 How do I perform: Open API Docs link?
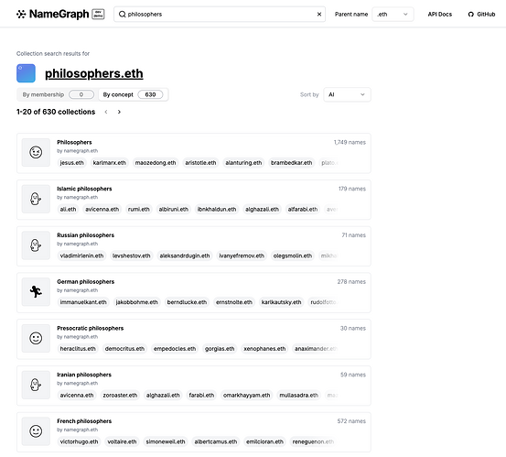click(439, 15)
